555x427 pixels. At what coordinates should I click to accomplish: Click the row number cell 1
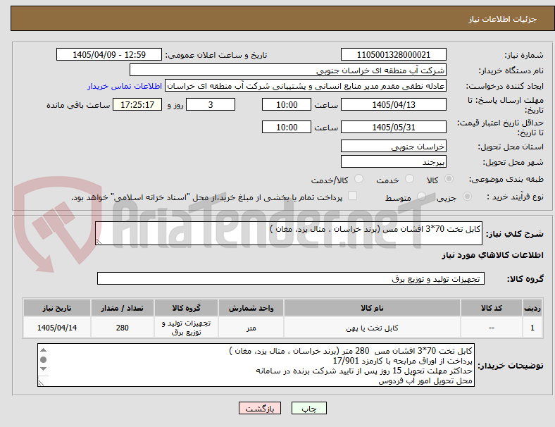tap(532, 328)
